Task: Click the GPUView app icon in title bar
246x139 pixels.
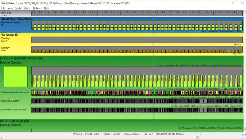Action: [3, 3]
